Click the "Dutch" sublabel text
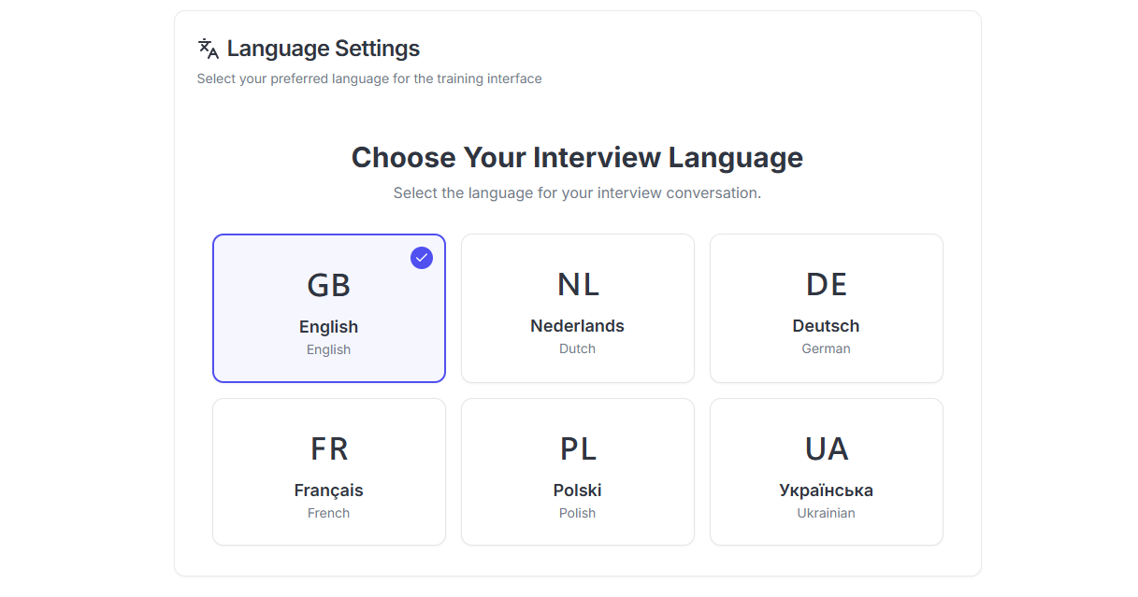Screen dimensions: 1138x597 tap(577, 348)
